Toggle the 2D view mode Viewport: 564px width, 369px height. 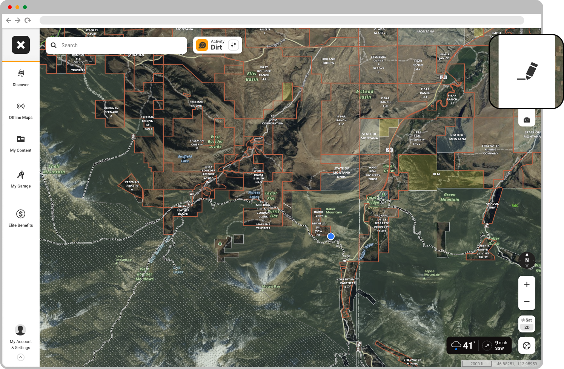527,327
